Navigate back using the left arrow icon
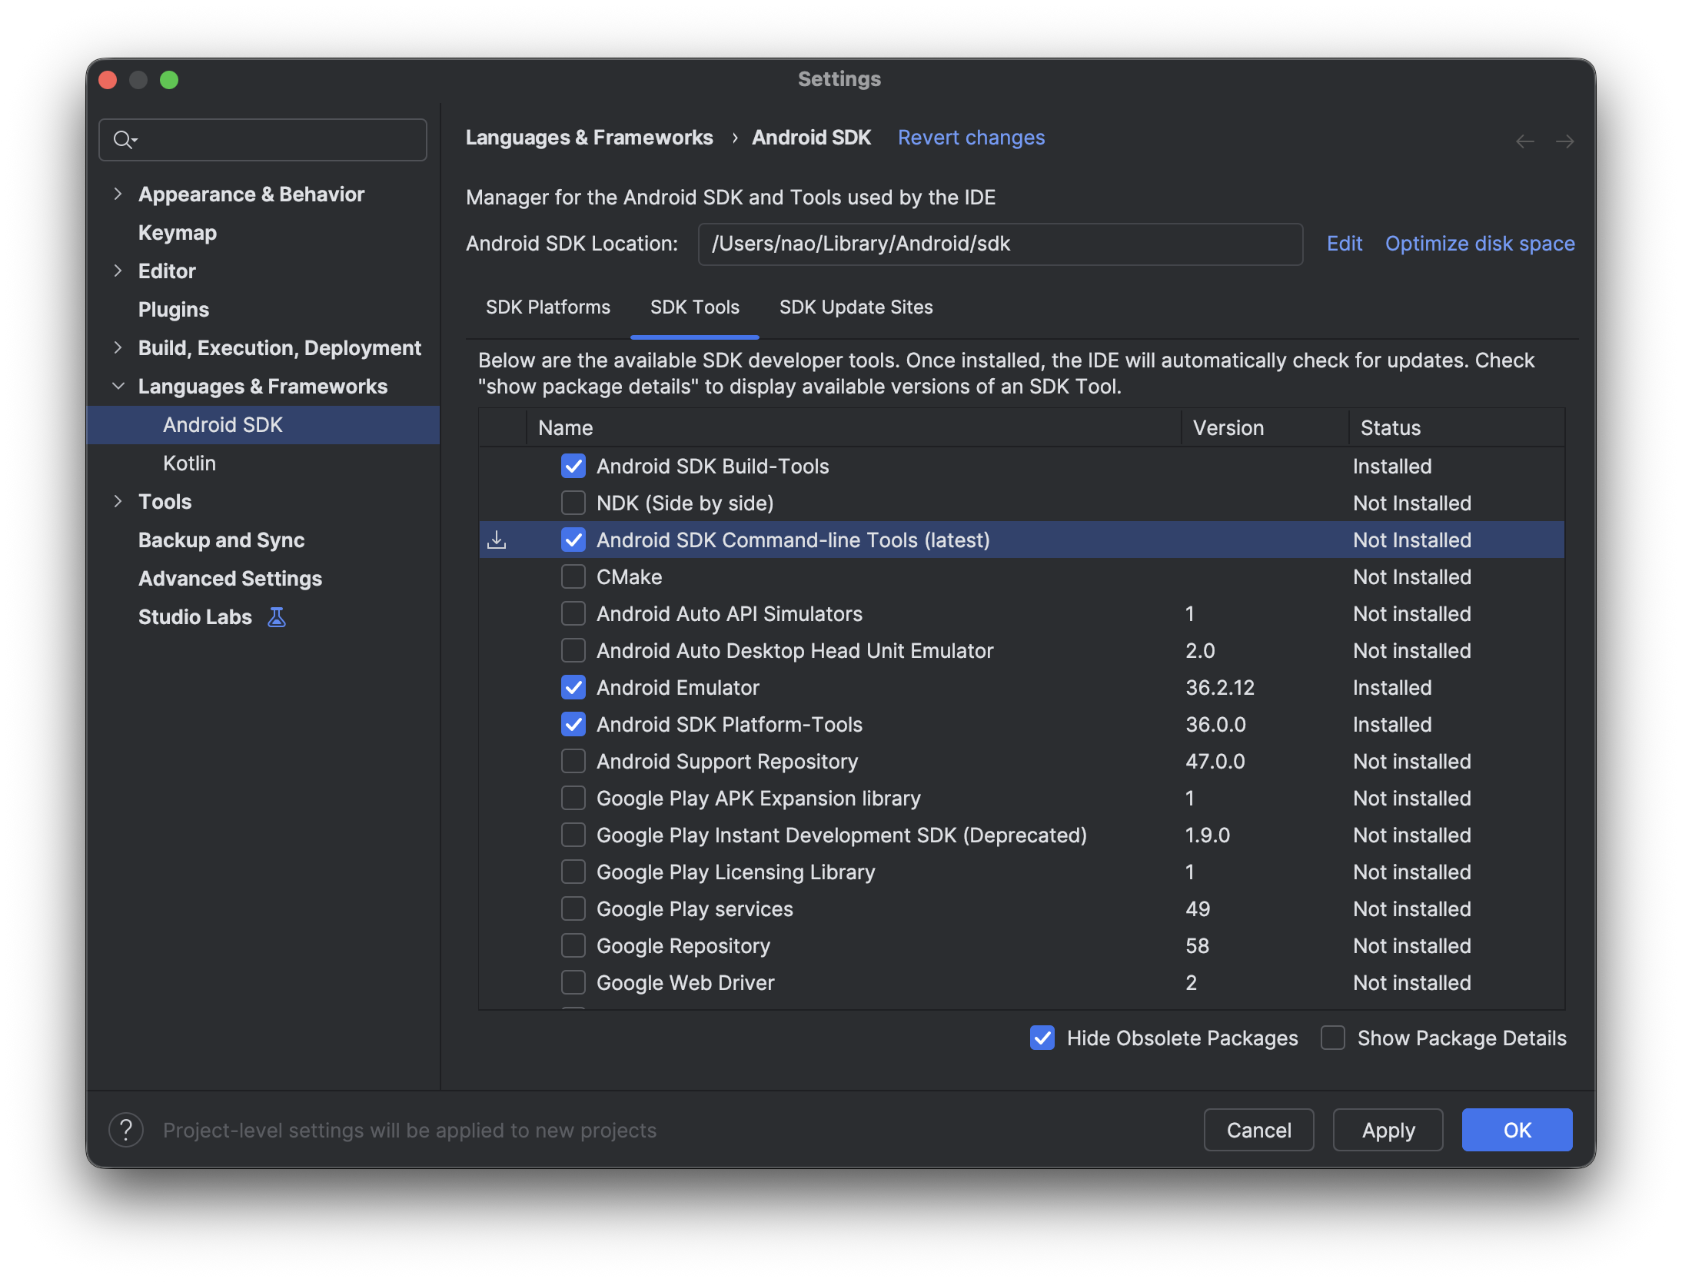Screen dimensions: 1682x1282 pyautogui.click(x=1527, y=141)
